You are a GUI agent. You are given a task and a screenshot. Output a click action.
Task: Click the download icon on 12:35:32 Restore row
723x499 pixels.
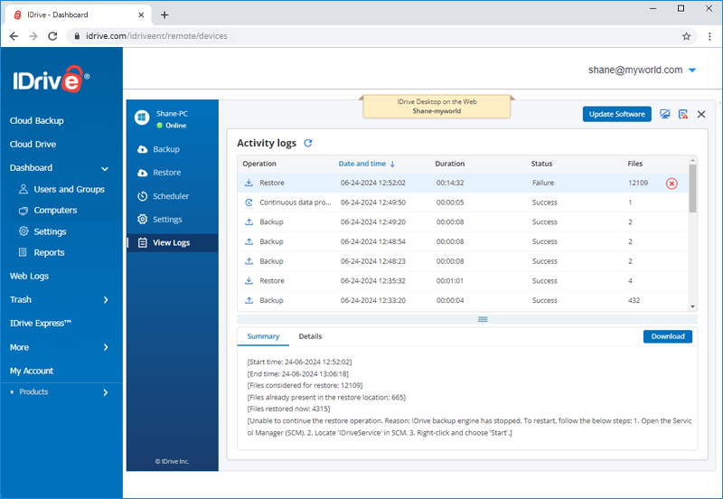(249, 281)
